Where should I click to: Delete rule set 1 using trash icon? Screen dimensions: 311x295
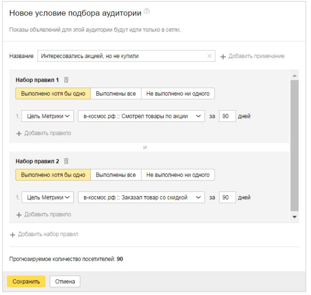[x=66, y=80]
